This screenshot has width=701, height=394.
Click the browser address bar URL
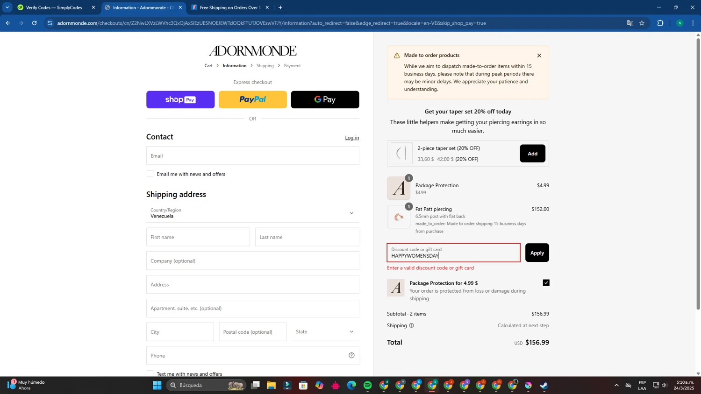[x=271, y=23]
